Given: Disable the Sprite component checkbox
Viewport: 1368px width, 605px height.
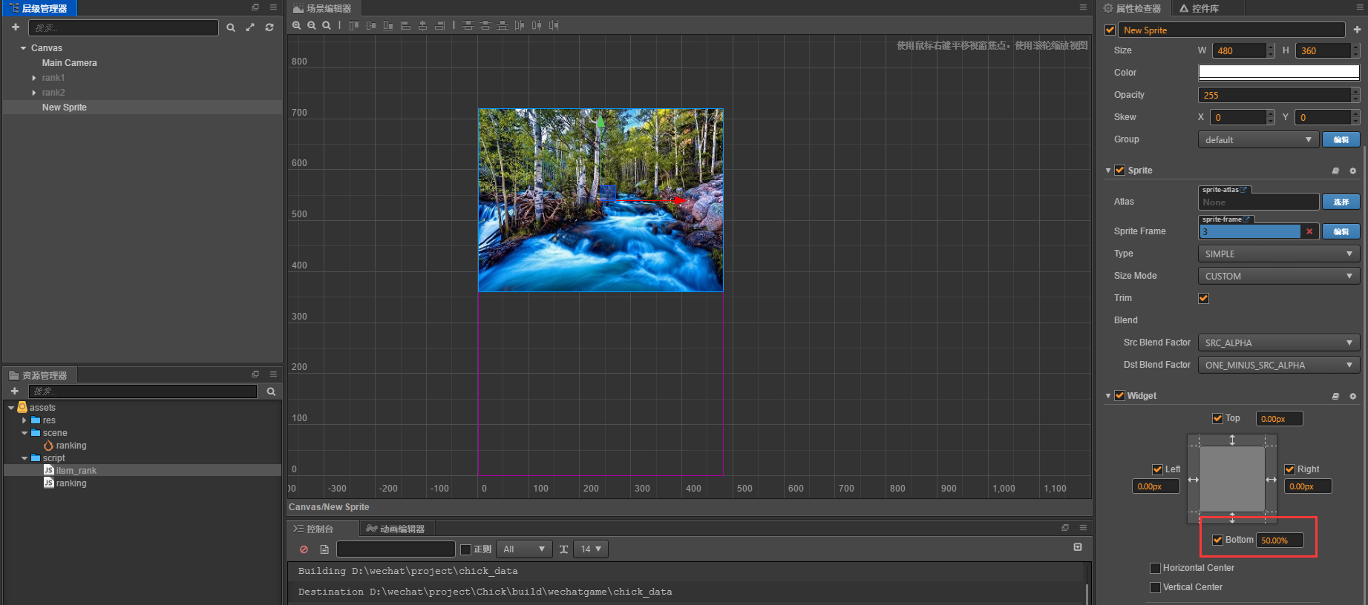Looking at the screenshot, I should pos(1120,171).
